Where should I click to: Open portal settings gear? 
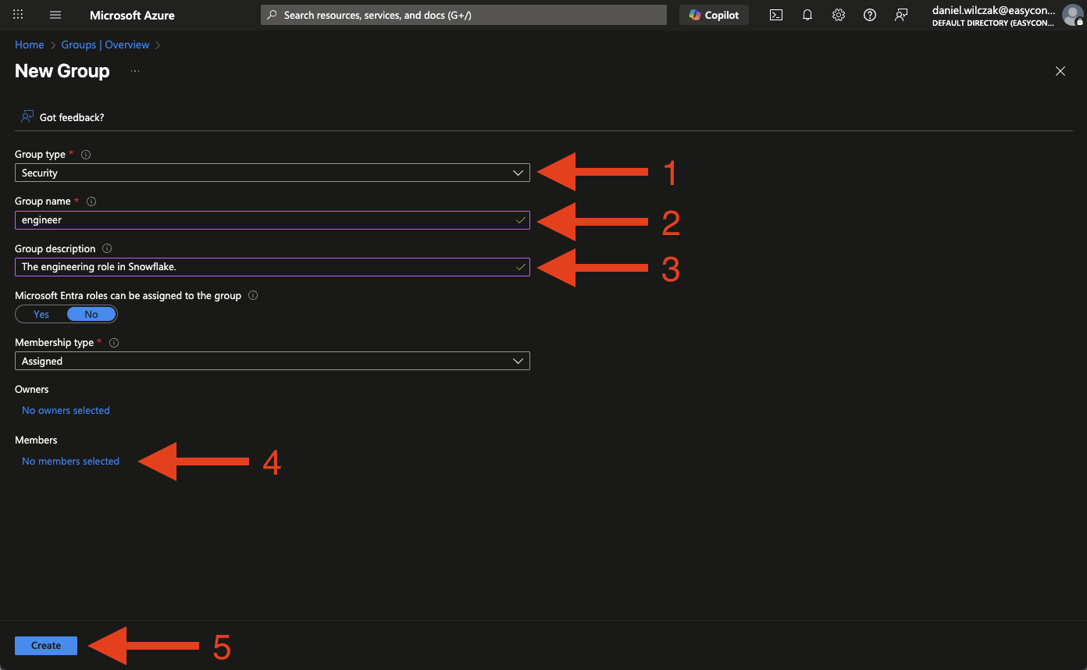click(839, 15)
